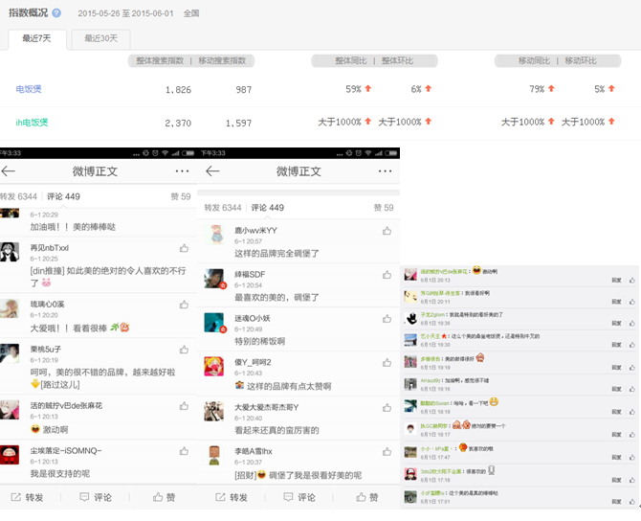The width and height of the screenshot is (641, 521).
Task: Reply to the web comment posted 6月1日 17:18
Action: point(616,480)
